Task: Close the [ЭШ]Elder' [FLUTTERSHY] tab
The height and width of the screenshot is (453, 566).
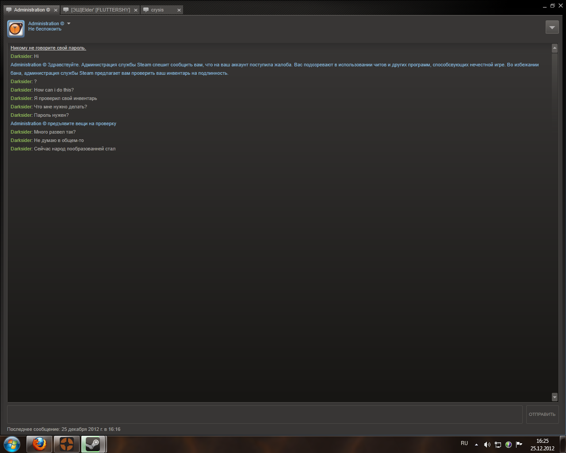Action: point(135,10)
